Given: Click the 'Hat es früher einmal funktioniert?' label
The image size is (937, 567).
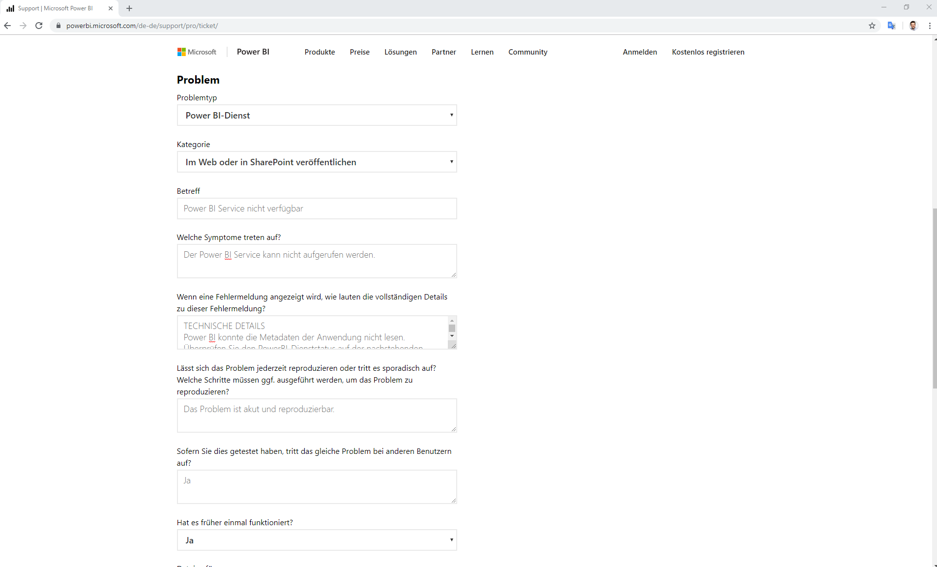Looking at the screenshot, I should point(235,523).
